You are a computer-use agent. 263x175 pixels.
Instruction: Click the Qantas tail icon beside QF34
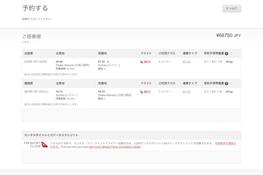pos(142,62)
